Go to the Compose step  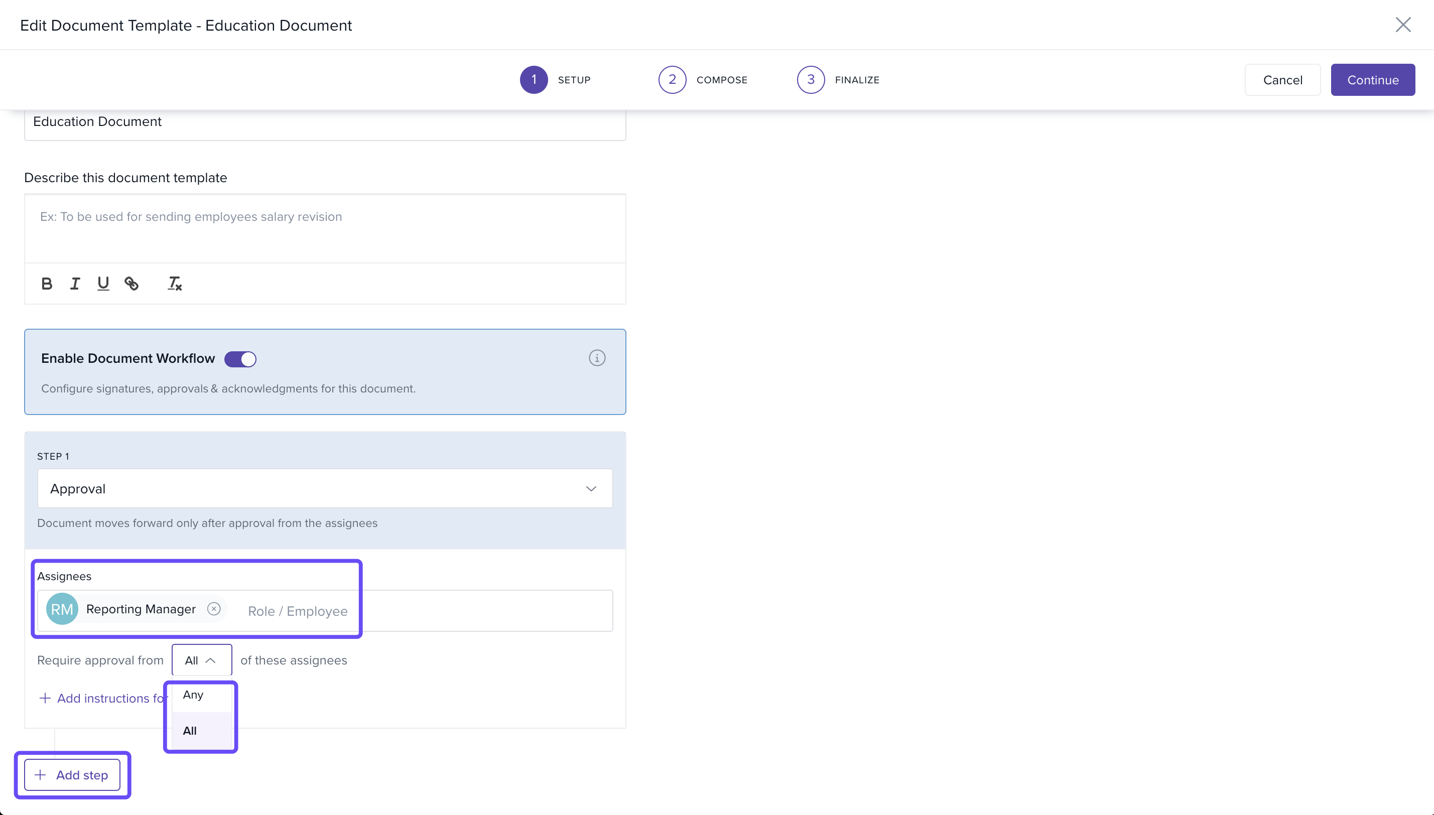click(672, 80)
